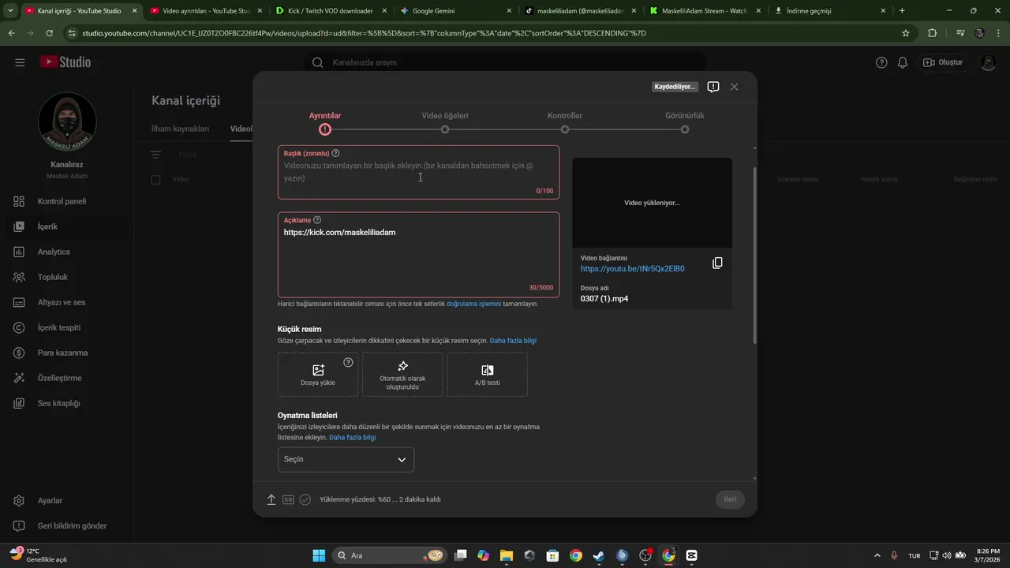Go to the Video öğeleri step
Screen dimensions: 1010x568
tap(445, 122)
